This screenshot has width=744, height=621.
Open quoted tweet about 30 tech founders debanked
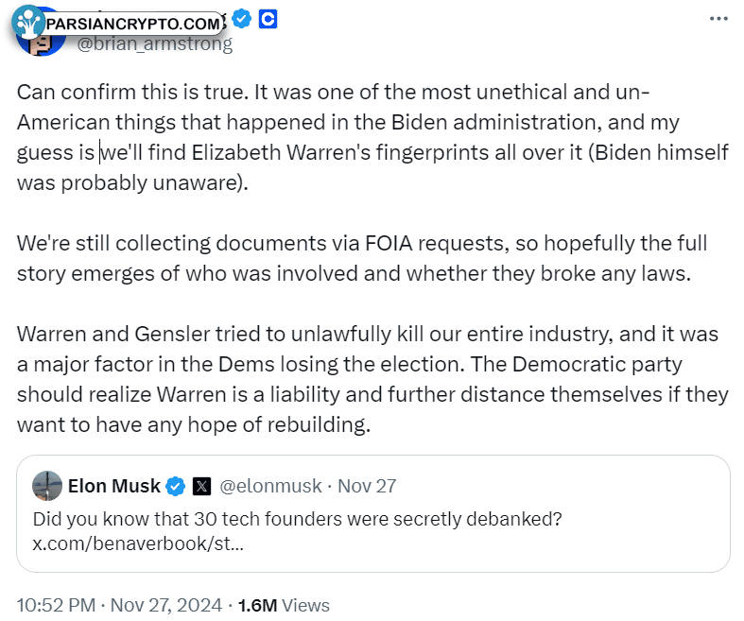coord(373,514)
